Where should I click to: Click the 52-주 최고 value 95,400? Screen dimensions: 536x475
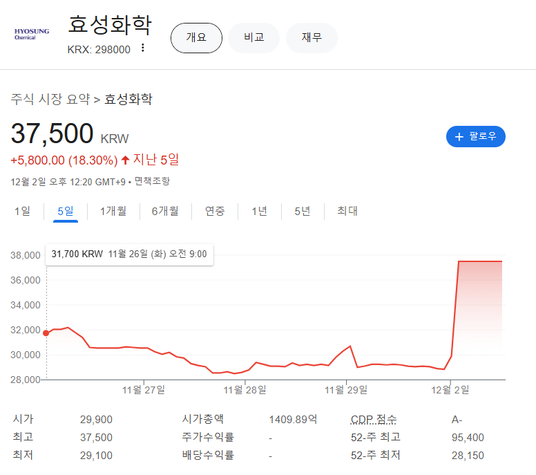pos(468,438)
